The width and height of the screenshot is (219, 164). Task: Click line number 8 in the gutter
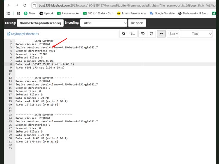click(11, 64)
